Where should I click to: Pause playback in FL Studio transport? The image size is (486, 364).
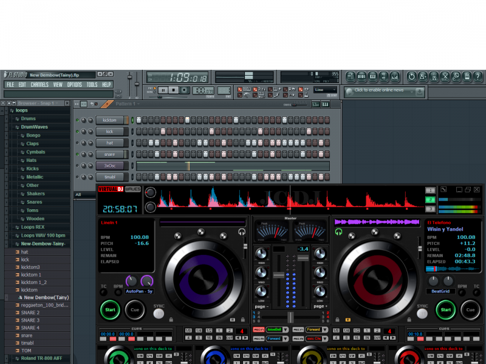tap(163, 90)
